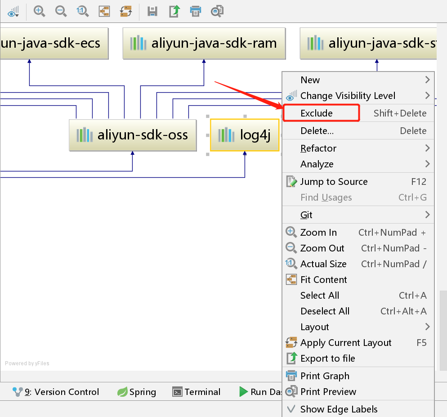Choose Export to file menu item
This screenshot has width=447, height=417.
(x=358, y=359)
